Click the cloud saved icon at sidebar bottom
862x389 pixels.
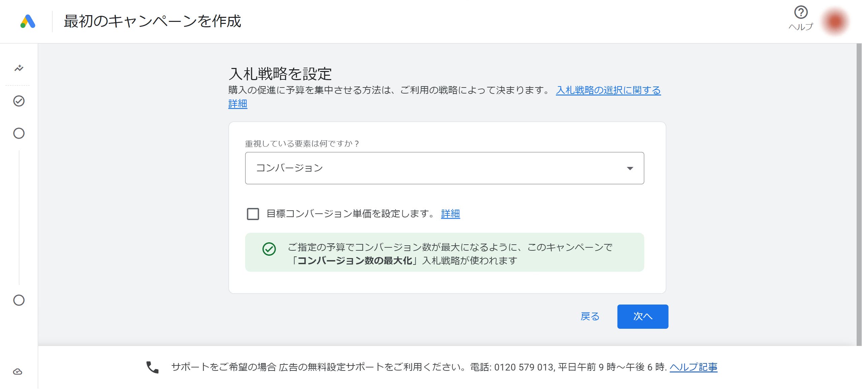[18, 372]
